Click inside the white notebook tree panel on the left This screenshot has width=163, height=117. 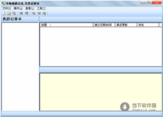tap(20, 67)
